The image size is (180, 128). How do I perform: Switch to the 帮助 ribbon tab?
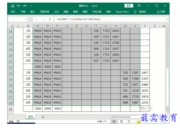(109, 12)
